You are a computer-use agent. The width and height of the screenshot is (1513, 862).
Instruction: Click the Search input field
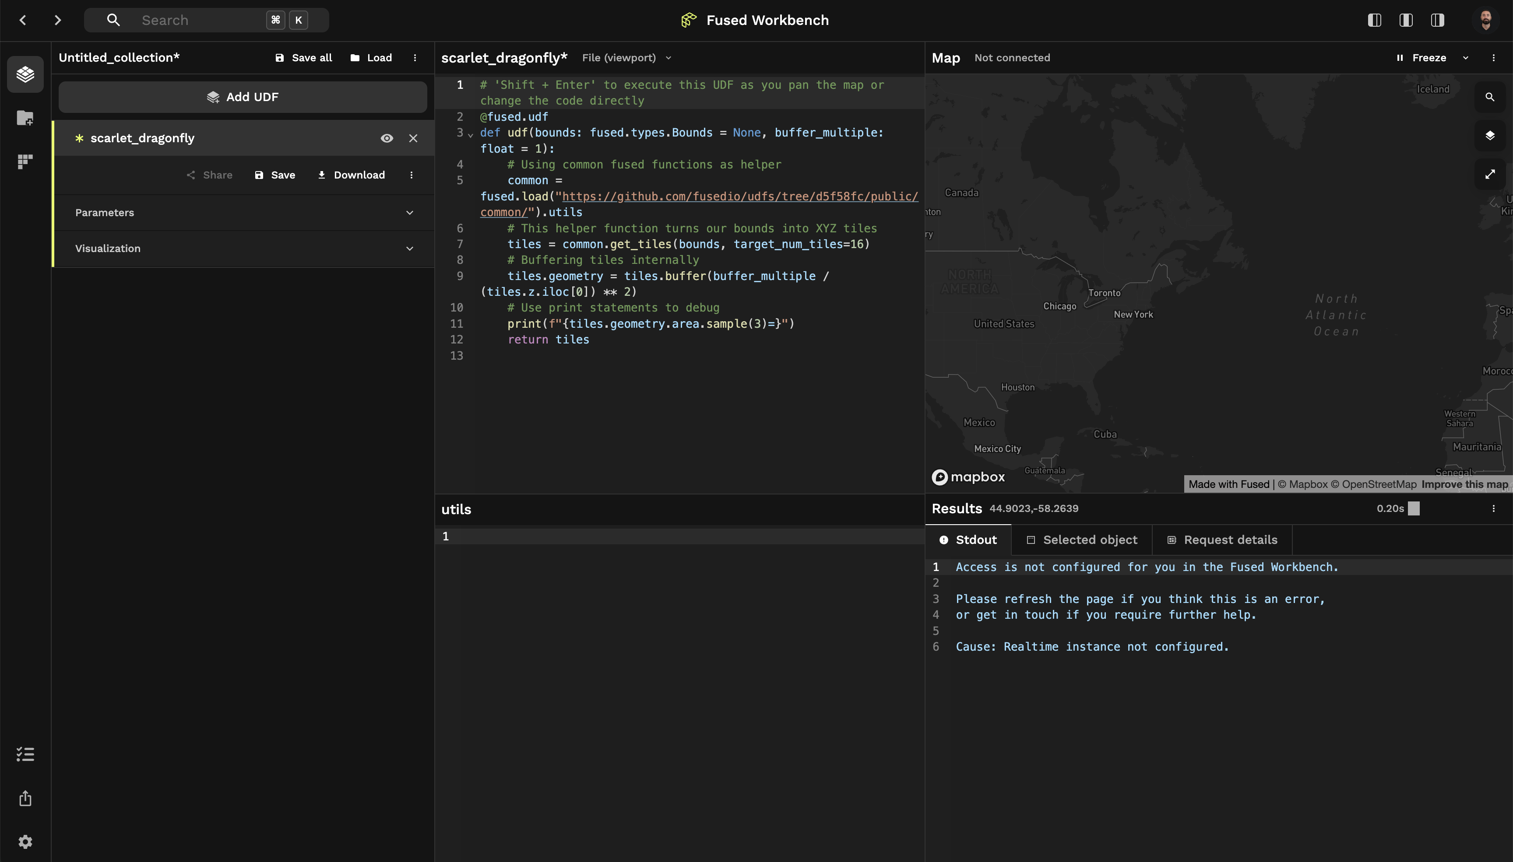[206, 20]
